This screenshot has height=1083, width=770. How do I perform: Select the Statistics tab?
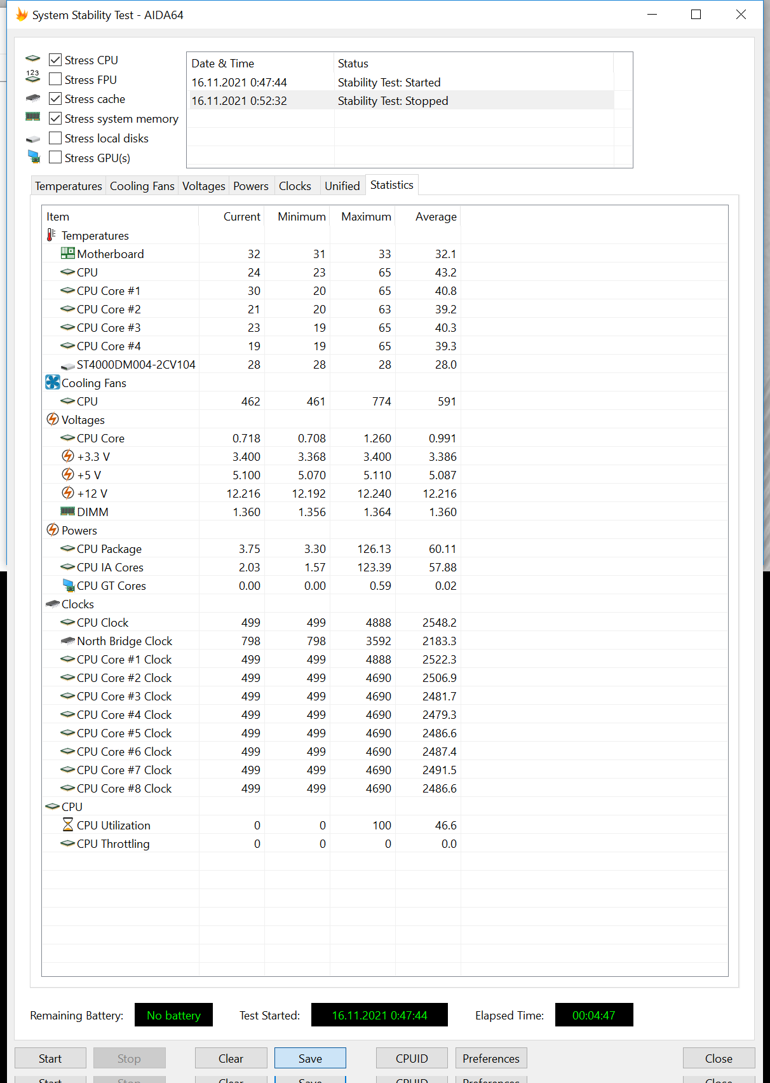392,184
